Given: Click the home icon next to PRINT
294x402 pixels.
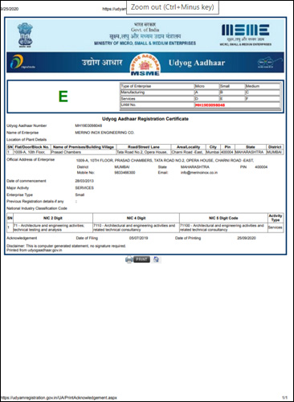Looking at the screenshot, I should click(x=156, y=259).
